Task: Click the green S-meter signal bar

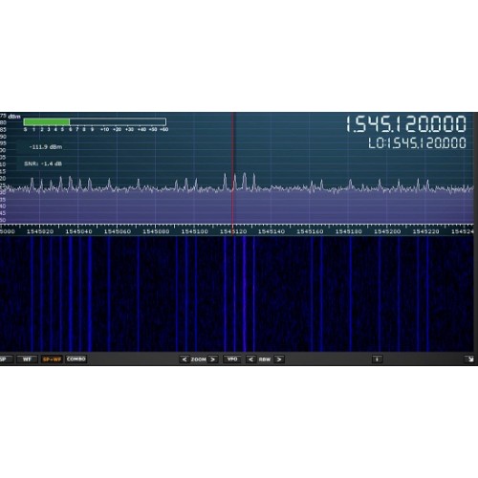Action: pyautogui.click(x=47, y=121)
